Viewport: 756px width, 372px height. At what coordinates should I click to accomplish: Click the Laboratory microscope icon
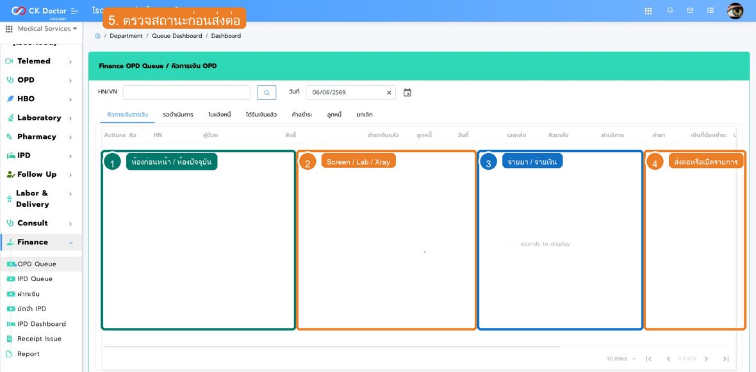pos(10,118)
